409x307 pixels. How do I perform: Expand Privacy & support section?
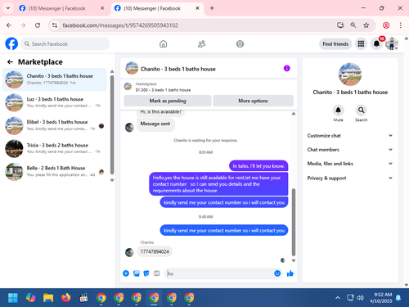pyautogui.click(x=350, y=178)
